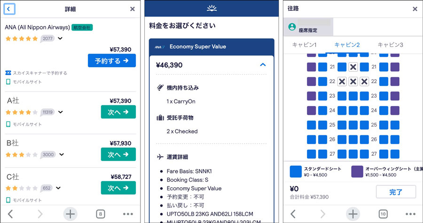Click the 運賃詳細 airplane icon
The height and width of the screenshot is (223, 423).
pos(160,157)
